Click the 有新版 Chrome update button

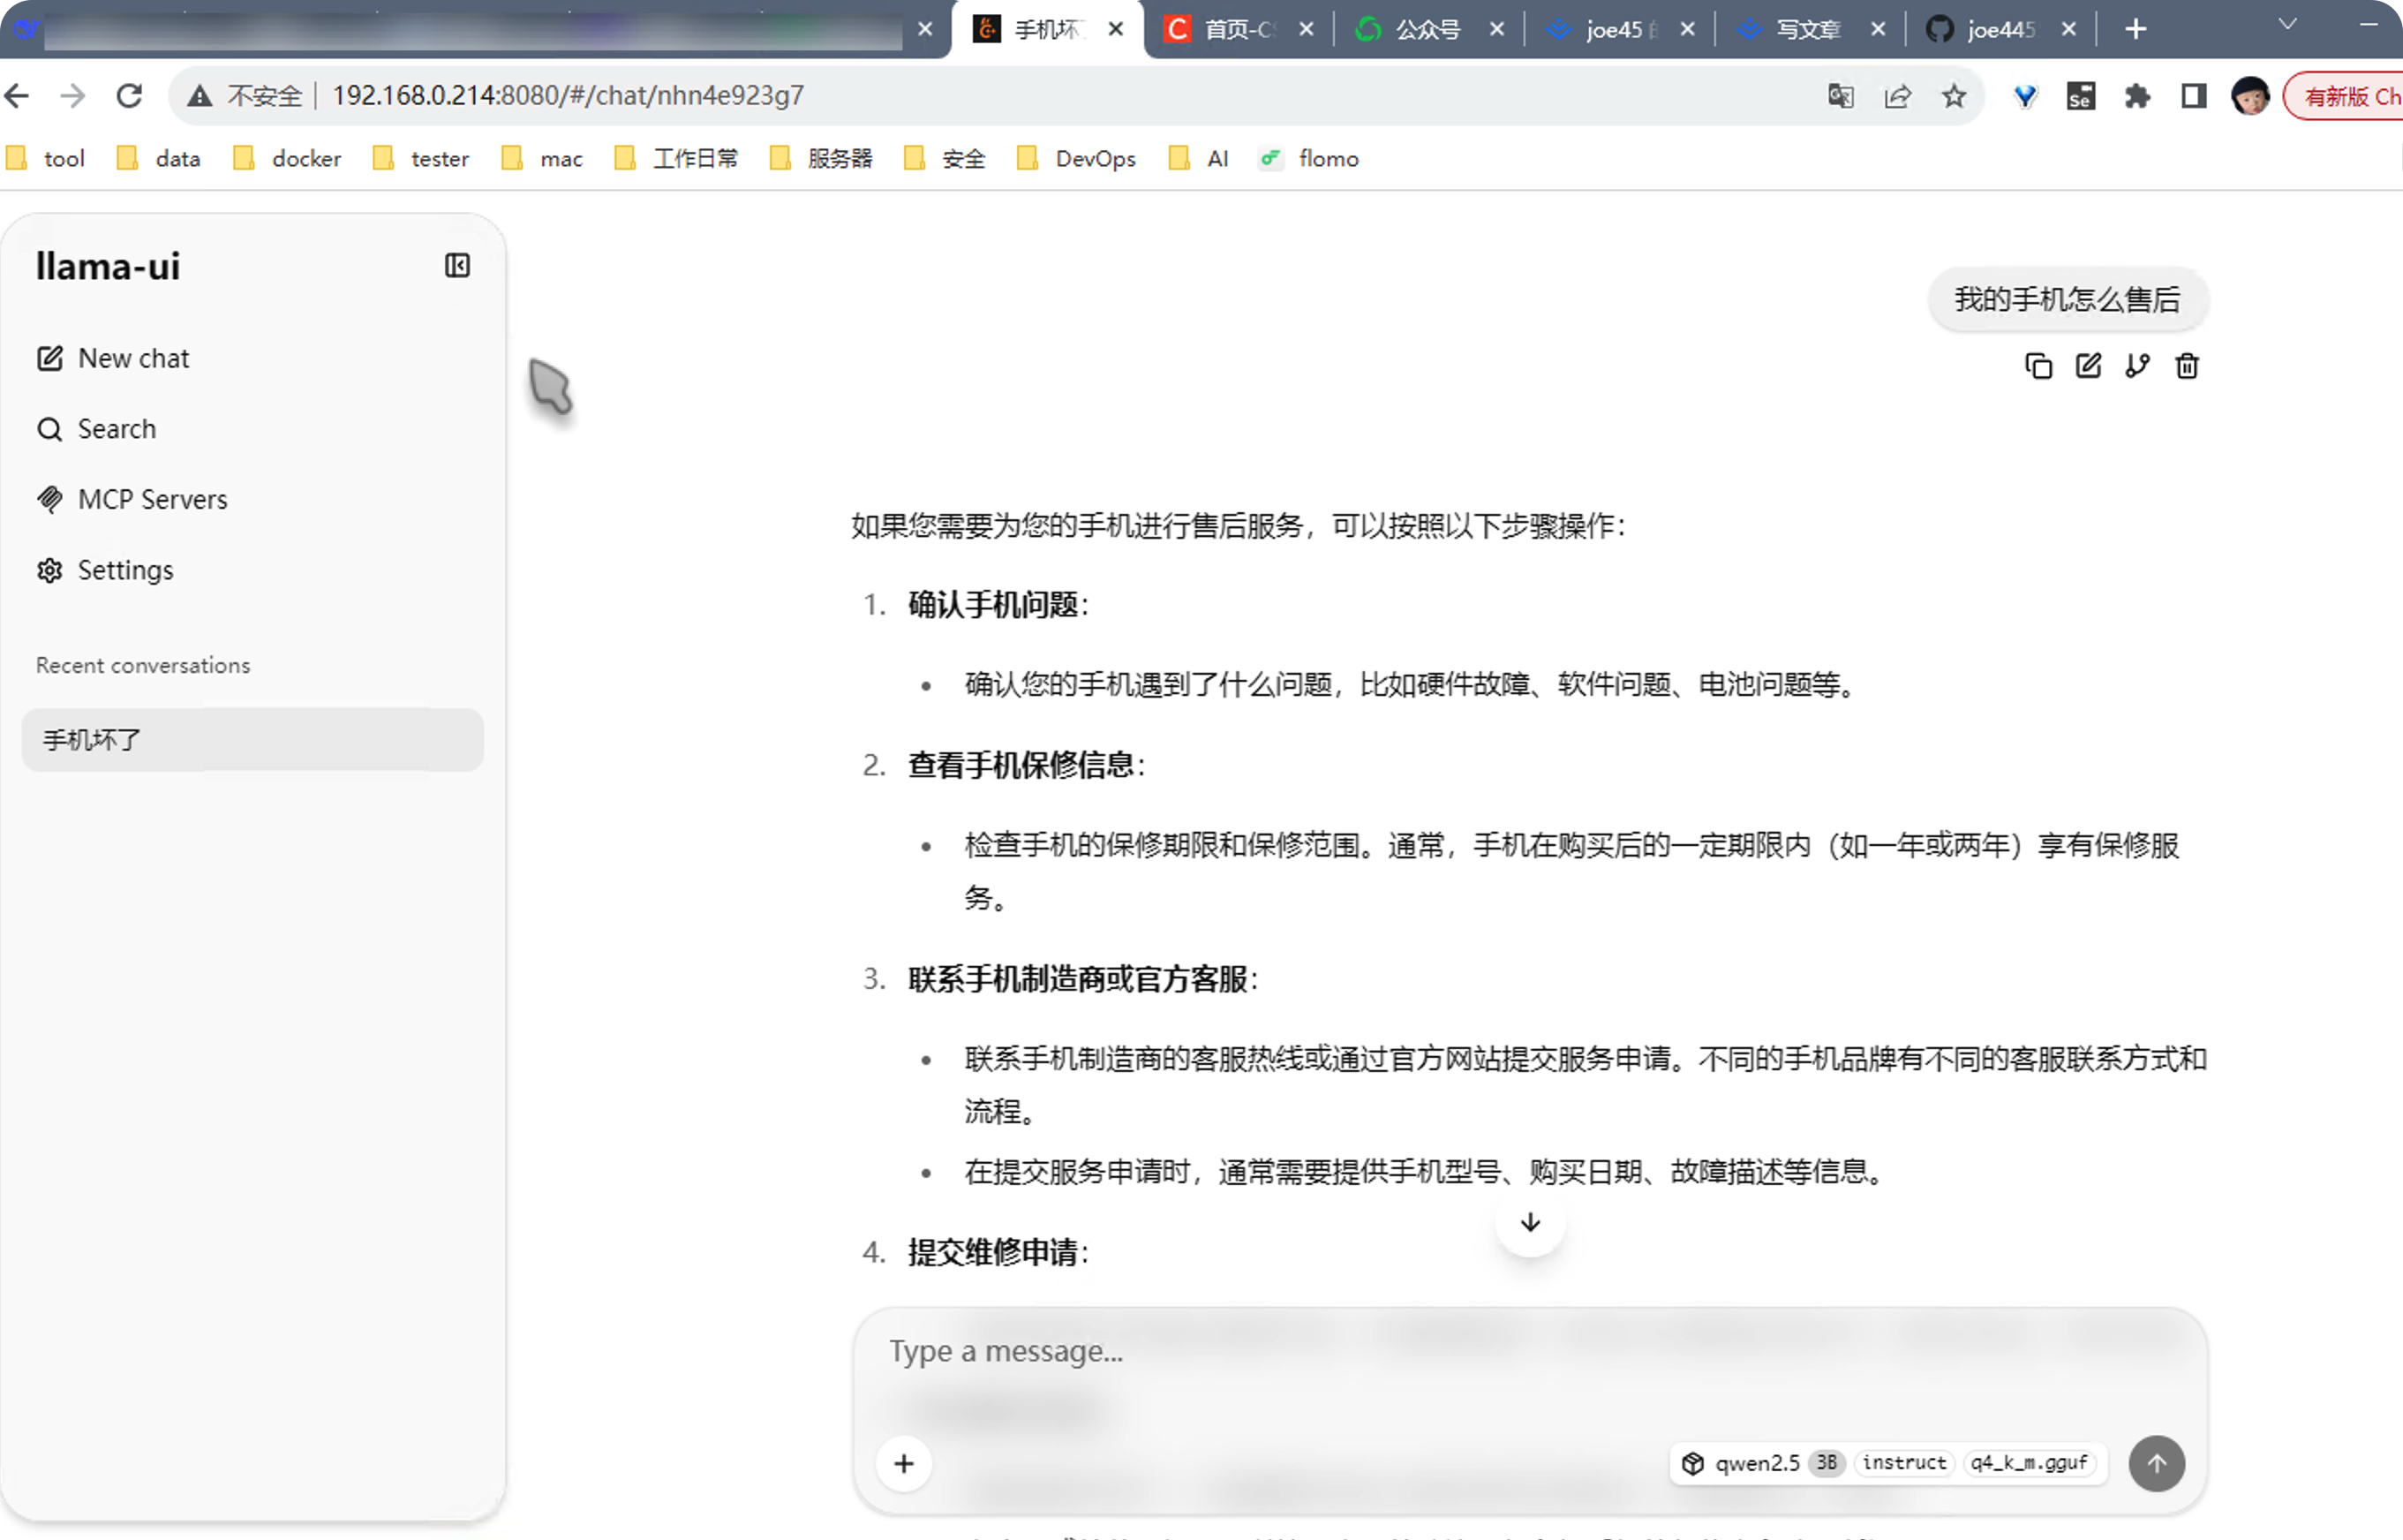[2344, 96]
